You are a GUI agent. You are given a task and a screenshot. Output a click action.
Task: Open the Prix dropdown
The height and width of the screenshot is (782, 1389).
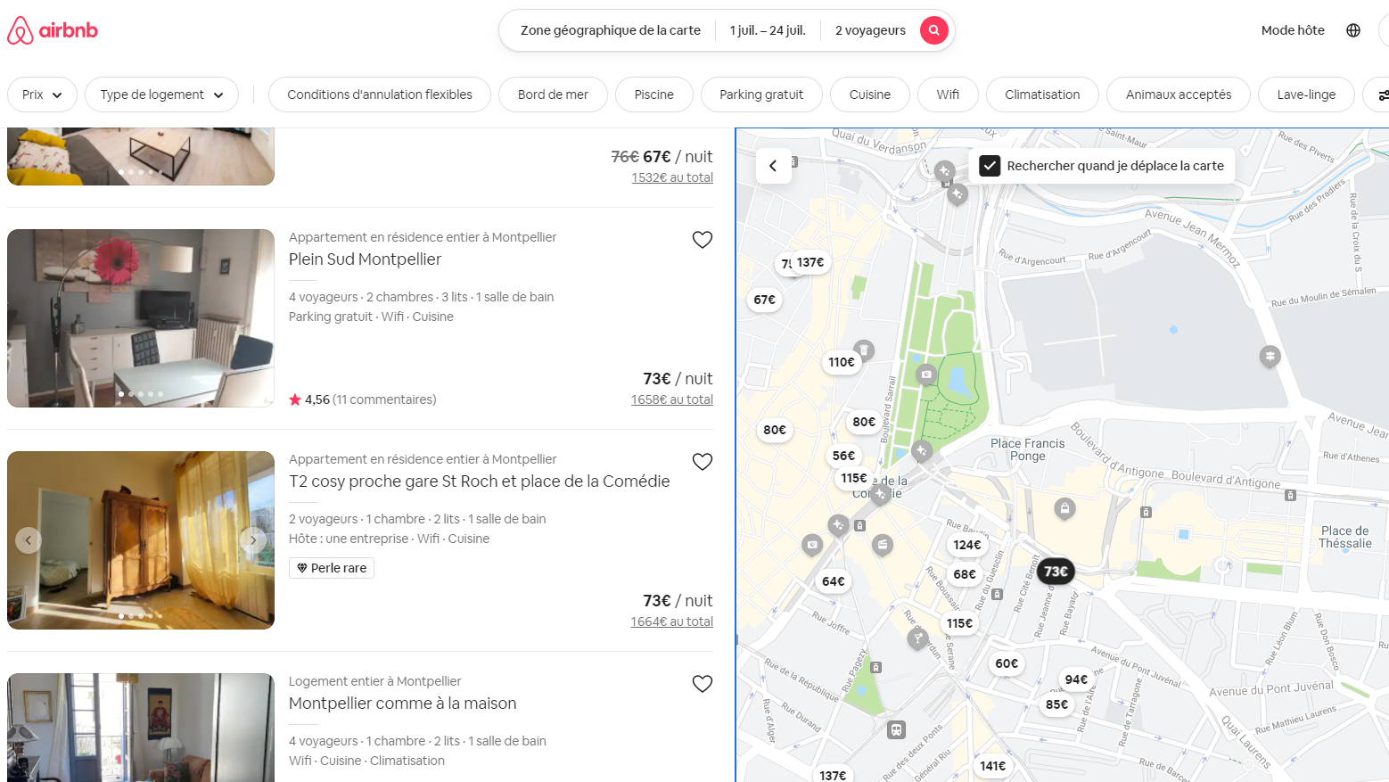point(42,95)
